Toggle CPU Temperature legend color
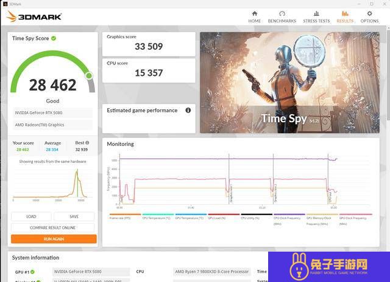 click(x=158, y=215)
